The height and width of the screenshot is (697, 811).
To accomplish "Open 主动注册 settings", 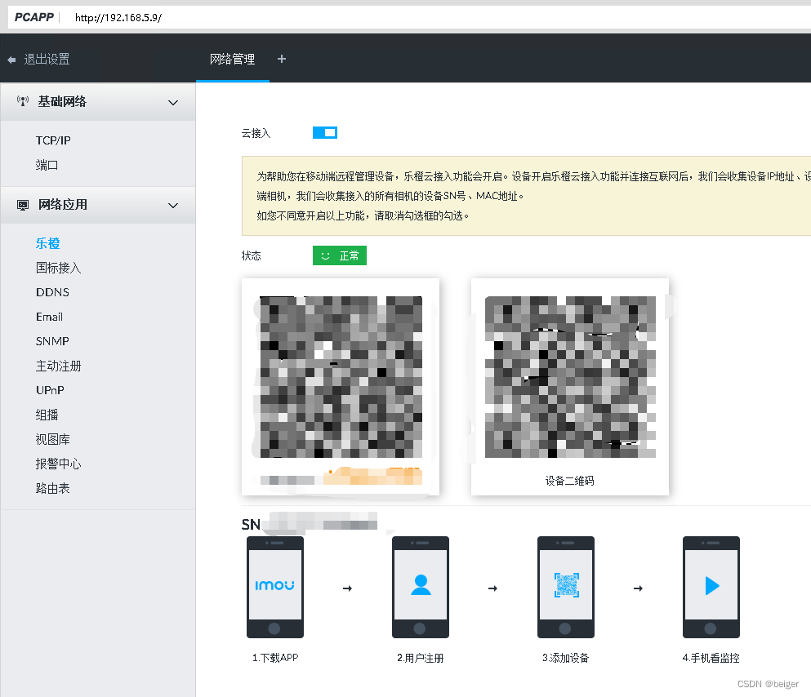I will (x=59, y=366).
